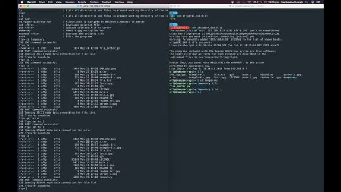The image size is (341, 192).
Task: Click the 'ftp> cd temporary' command line
Action: (x=31, y=39)
